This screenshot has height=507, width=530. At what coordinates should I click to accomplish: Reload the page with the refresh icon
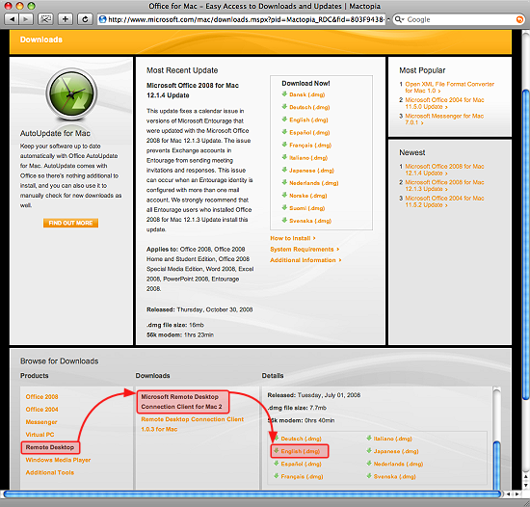click(x=85, y=19)
